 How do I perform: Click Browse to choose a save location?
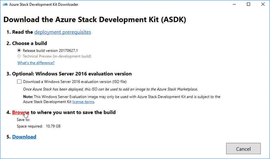tap(21, 112)
